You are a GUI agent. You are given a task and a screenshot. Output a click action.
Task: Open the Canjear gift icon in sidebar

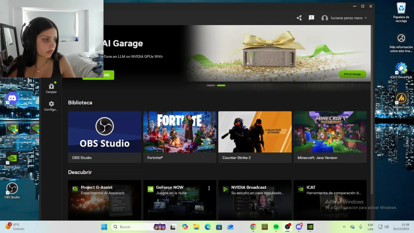tap(51, 88)
